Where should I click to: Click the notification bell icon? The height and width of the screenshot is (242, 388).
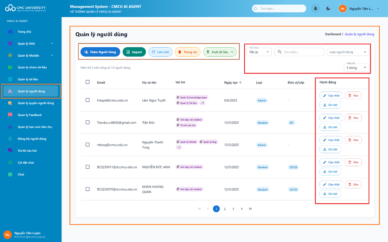pos(315,8)
